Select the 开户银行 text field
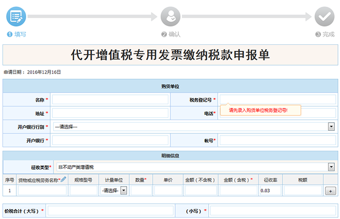Viewport: 340px width, 219px height. 110,140
